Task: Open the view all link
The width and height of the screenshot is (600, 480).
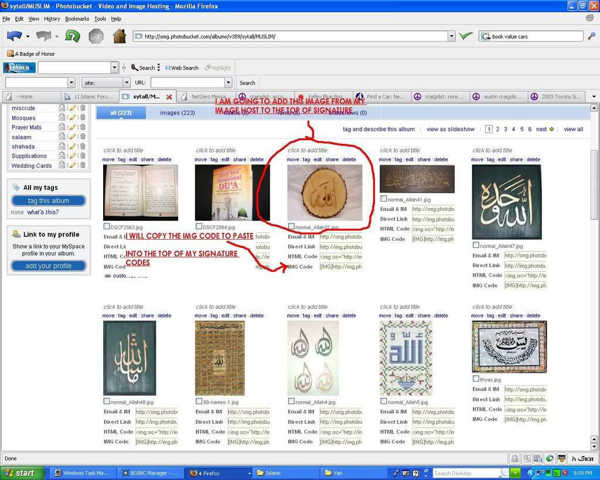Action: (573, 130)
